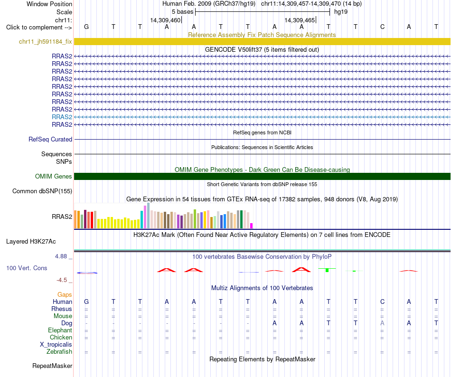Click the 14,309,460 position marker
The height and width of the screenshot is (377, 451).
(x=166, y=20)
